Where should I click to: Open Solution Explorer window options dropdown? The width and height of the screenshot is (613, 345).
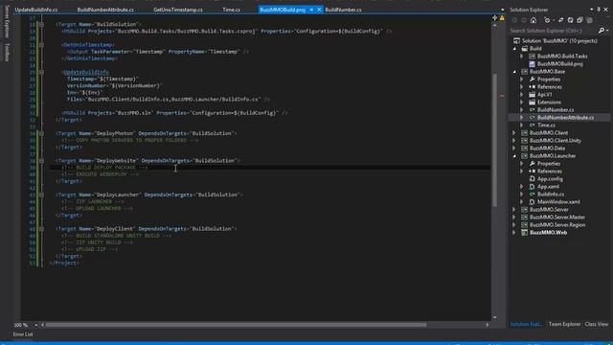coord(592,10)
